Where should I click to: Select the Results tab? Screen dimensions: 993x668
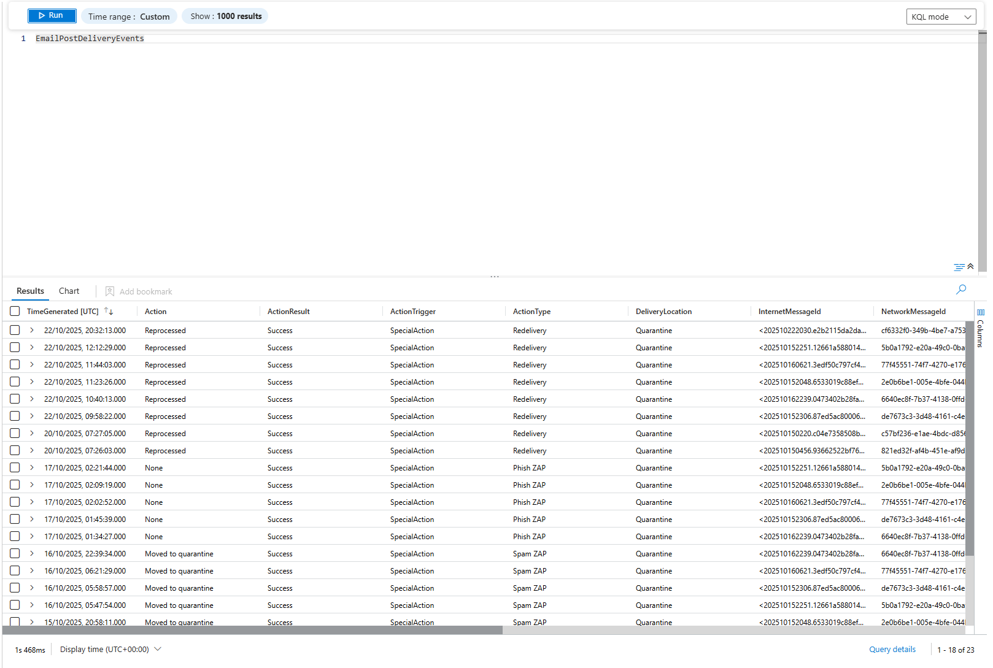pos(30,291)
